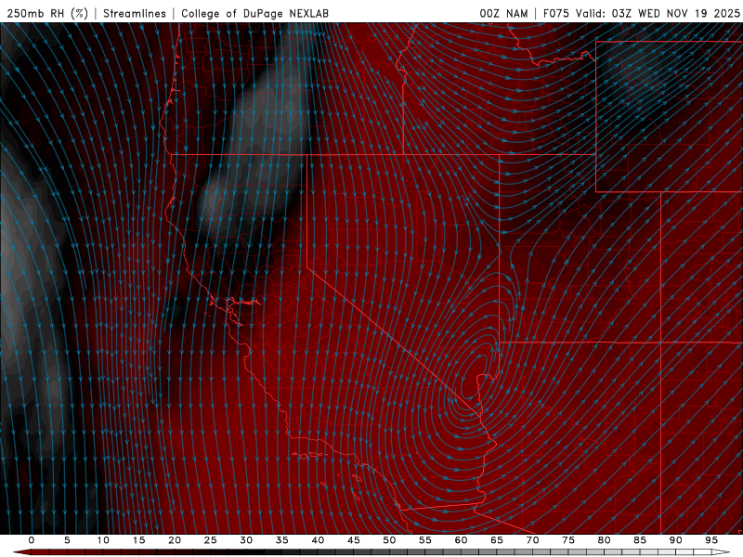Select colorbar value "70"
The image size is (743, 557).
[x=532, y=540]
